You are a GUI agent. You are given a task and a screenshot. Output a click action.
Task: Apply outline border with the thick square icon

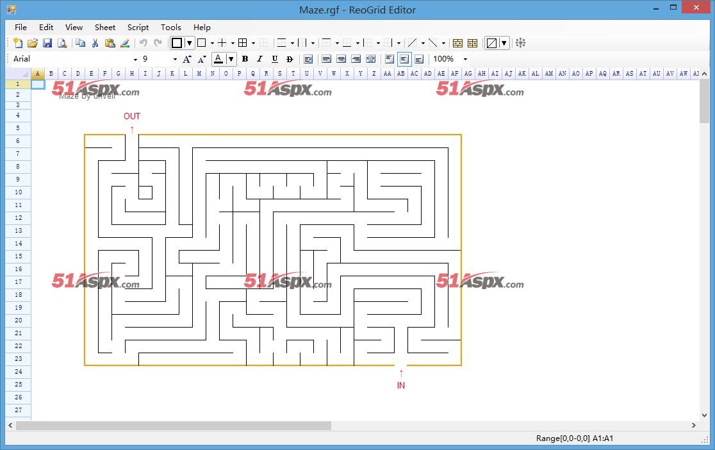[176, 43]
